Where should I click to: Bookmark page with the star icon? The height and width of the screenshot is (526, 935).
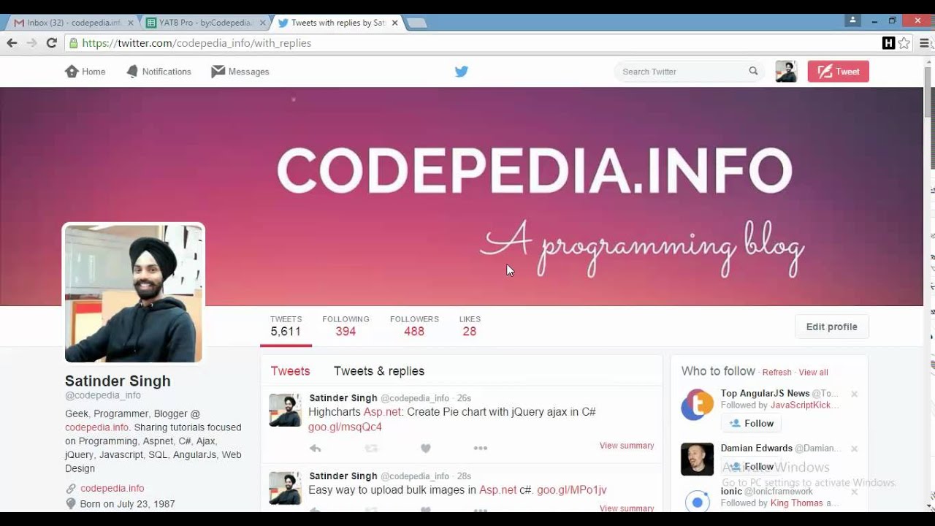(x=904, y=43)
